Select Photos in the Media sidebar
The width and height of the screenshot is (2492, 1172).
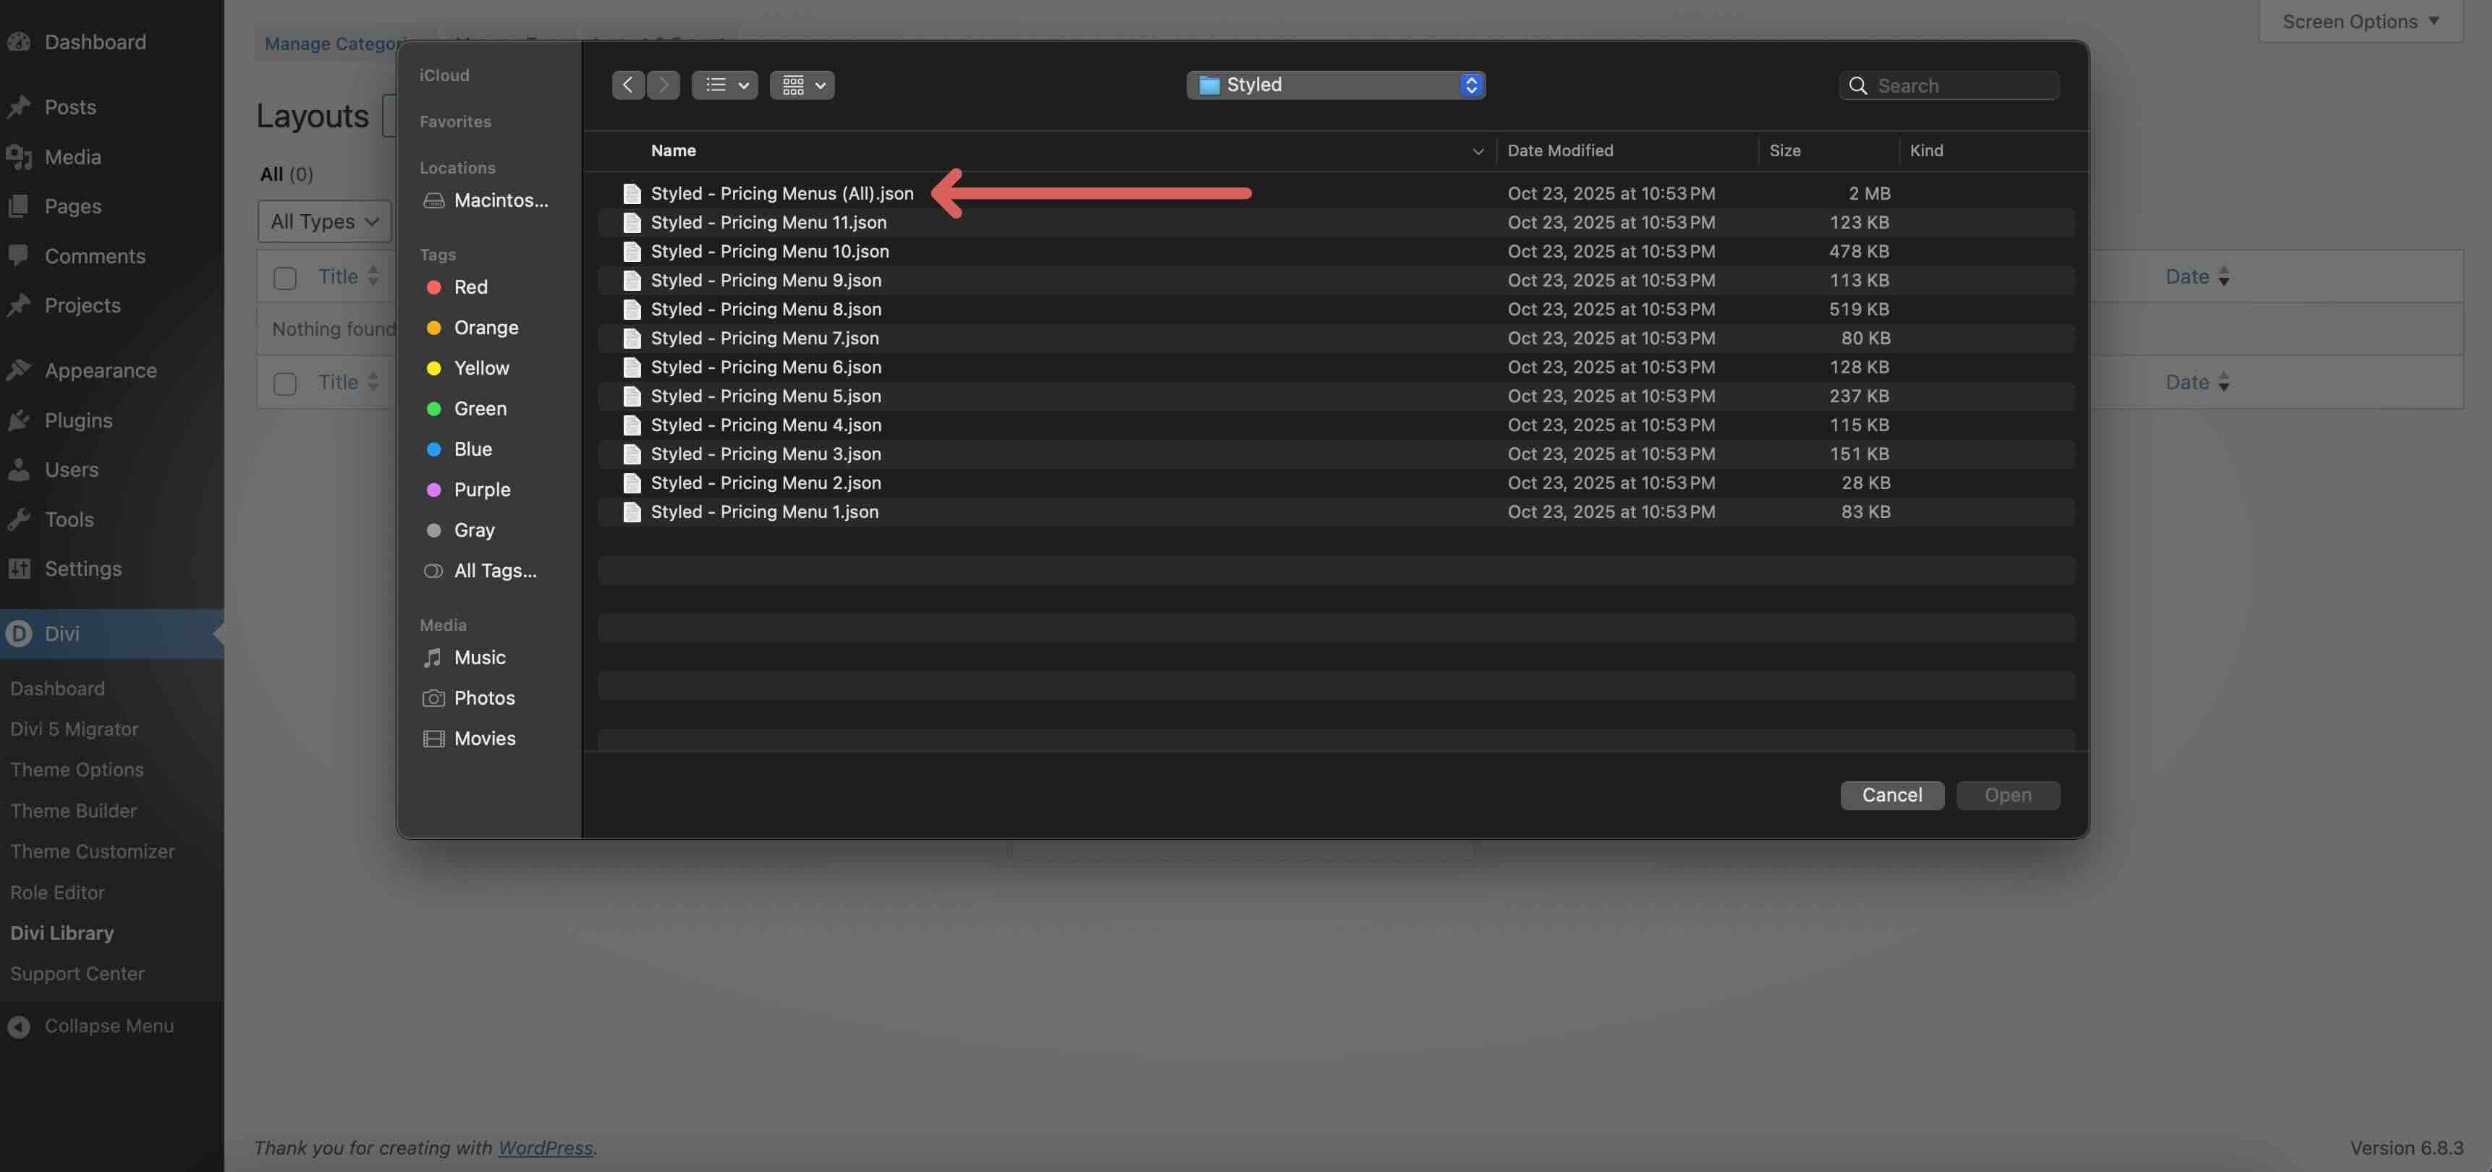click(483, 698)
